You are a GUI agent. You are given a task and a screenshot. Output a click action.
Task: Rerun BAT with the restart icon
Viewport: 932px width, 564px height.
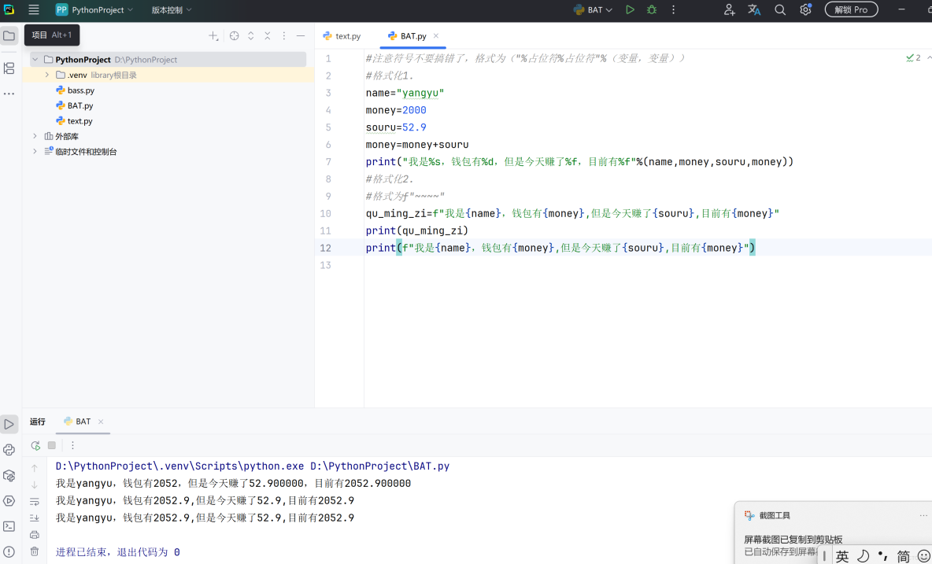(x=35, y=445)
